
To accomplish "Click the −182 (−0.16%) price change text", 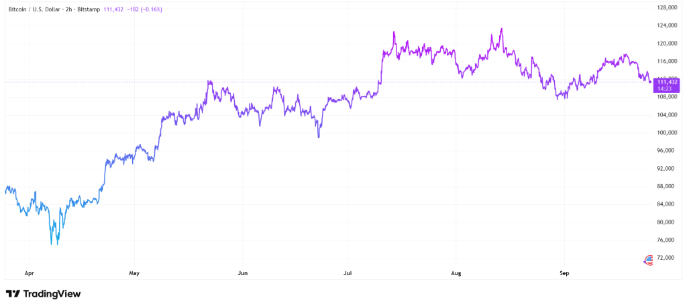I will click(x=142, y=9).
